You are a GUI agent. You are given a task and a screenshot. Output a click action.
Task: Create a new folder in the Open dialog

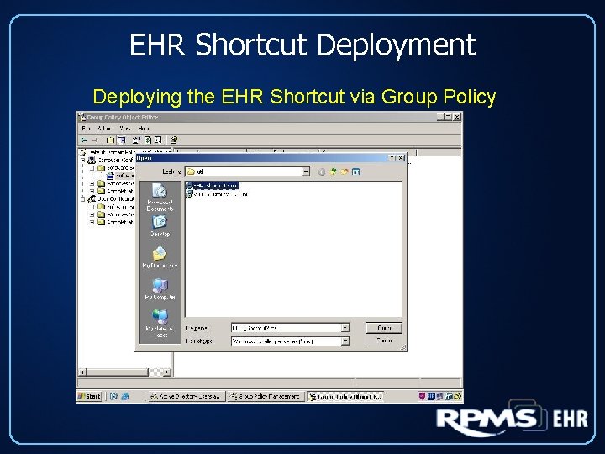(x=344, y=172)
